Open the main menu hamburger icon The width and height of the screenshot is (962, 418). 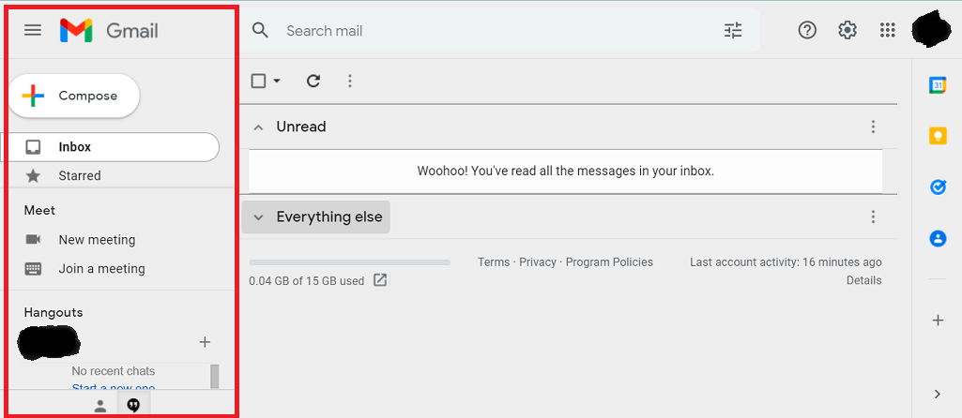pos(33,30)
